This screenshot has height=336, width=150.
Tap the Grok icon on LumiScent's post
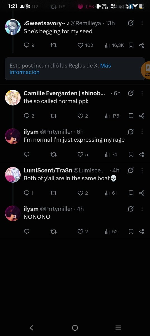130,170
